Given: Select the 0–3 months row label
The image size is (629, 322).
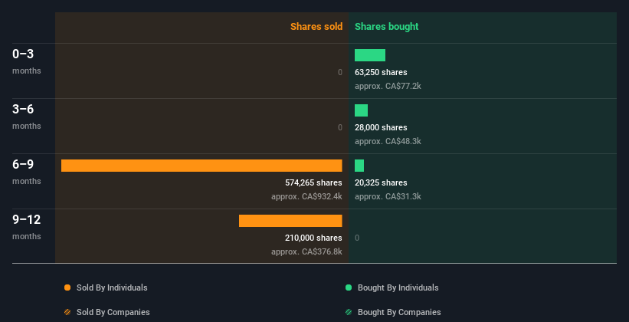Looking at the screenshot, I should (x=24, y=54).
